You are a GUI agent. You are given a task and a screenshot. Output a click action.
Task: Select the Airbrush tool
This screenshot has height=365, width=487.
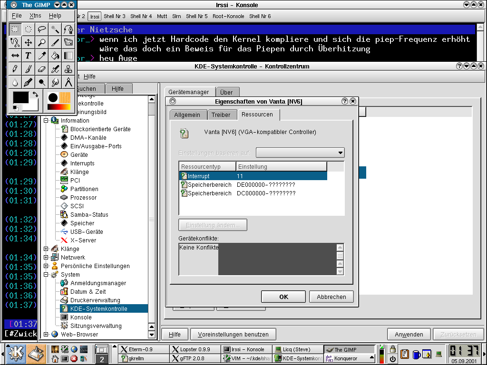55,69
